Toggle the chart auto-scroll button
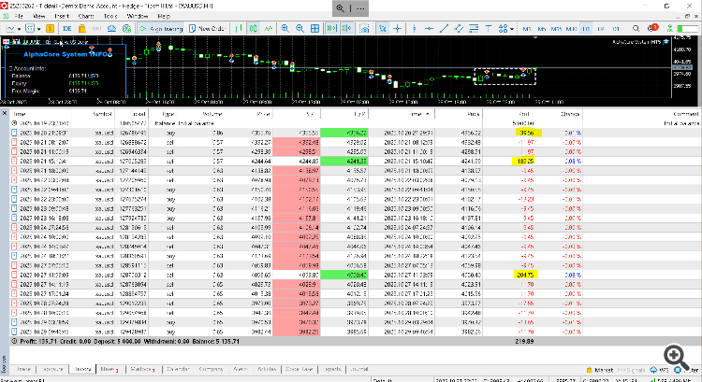Screen dimensions: 702x382 331,29
